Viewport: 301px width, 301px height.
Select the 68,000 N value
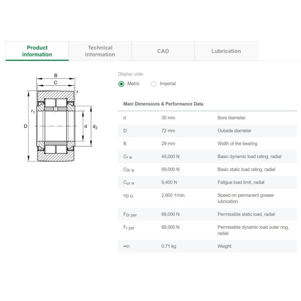click(x=171, y=227)
